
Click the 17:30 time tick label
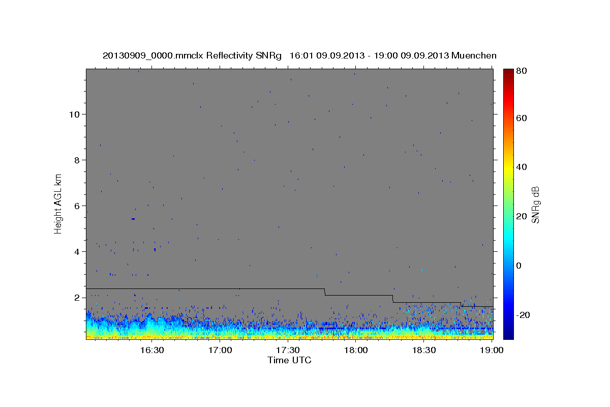pos(288,351)
